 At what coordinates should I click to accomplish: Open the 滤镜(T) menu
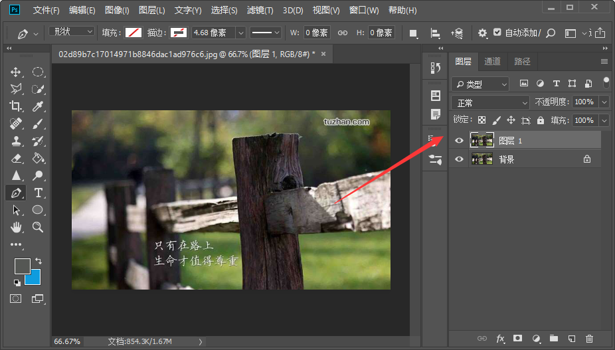point(260,11)
